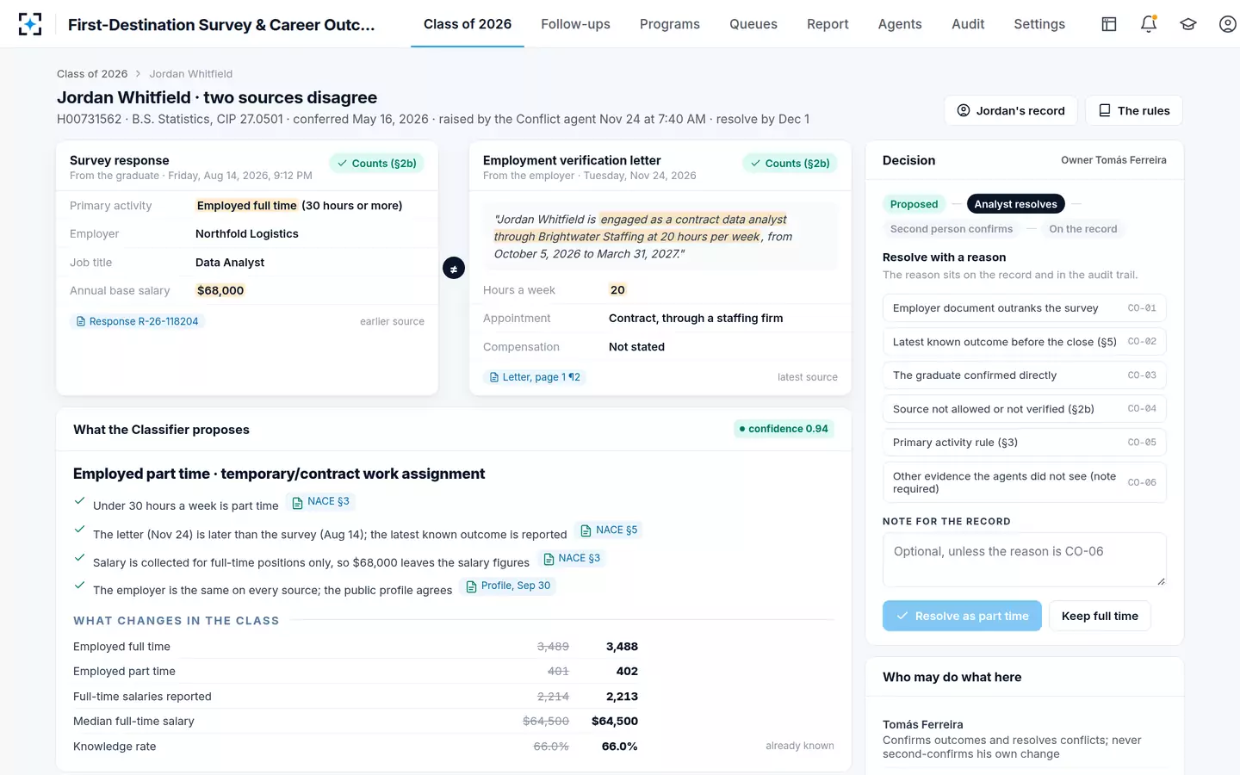
Task: Open Jordan's record
Action: pos(1011,110)
